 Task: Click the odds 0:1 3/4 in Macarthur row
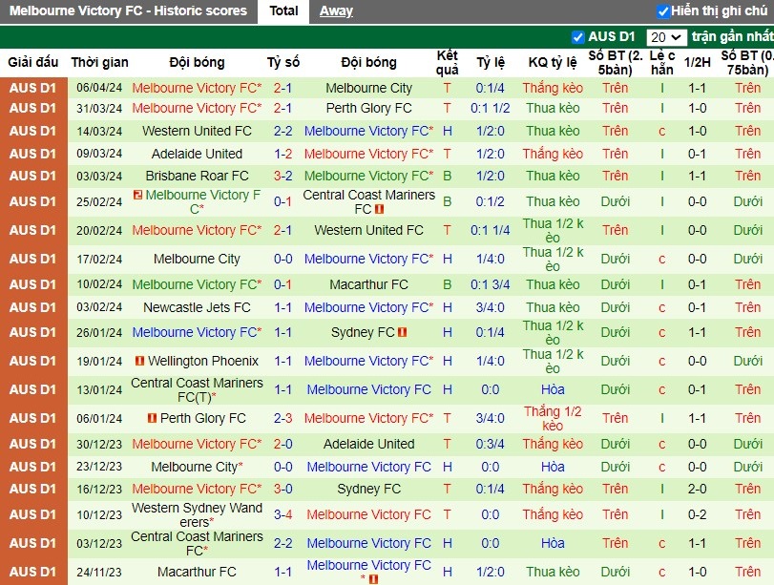pyautogui.click(x=491, y=284)
